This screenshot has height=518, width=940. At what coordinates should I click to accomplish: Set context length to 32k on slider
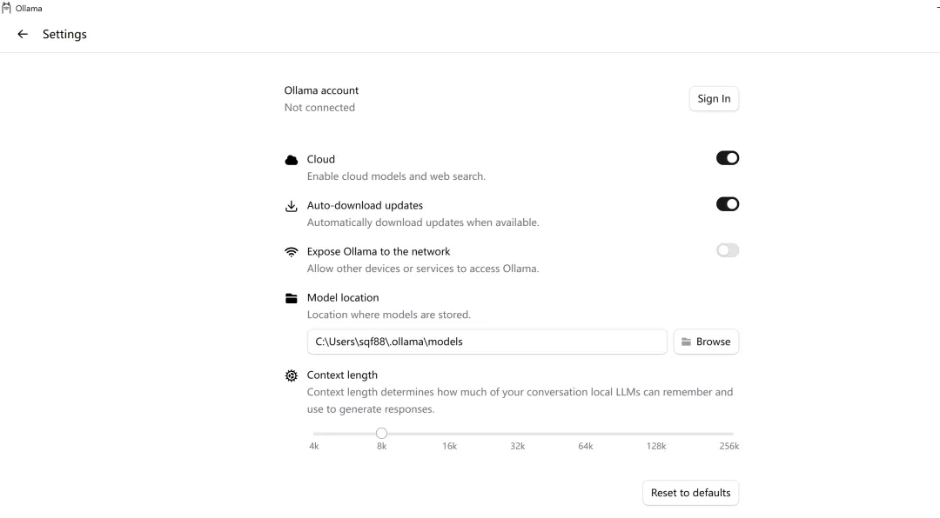point(518,434)
